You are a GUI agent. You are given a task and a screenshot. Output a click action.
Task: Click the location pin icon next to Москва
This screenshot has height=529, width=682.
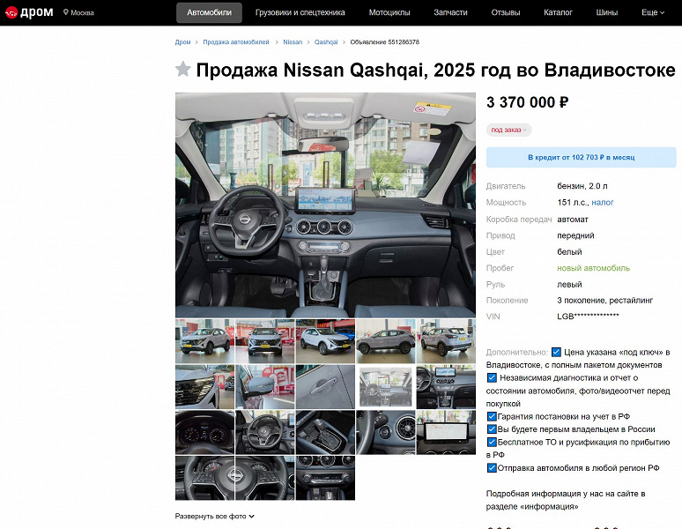click(66, 12)
